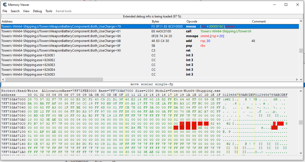This screenshot has height=162, width=305.
Task: Click hex row address 7FF733A67020
Action: pos(13,103)
